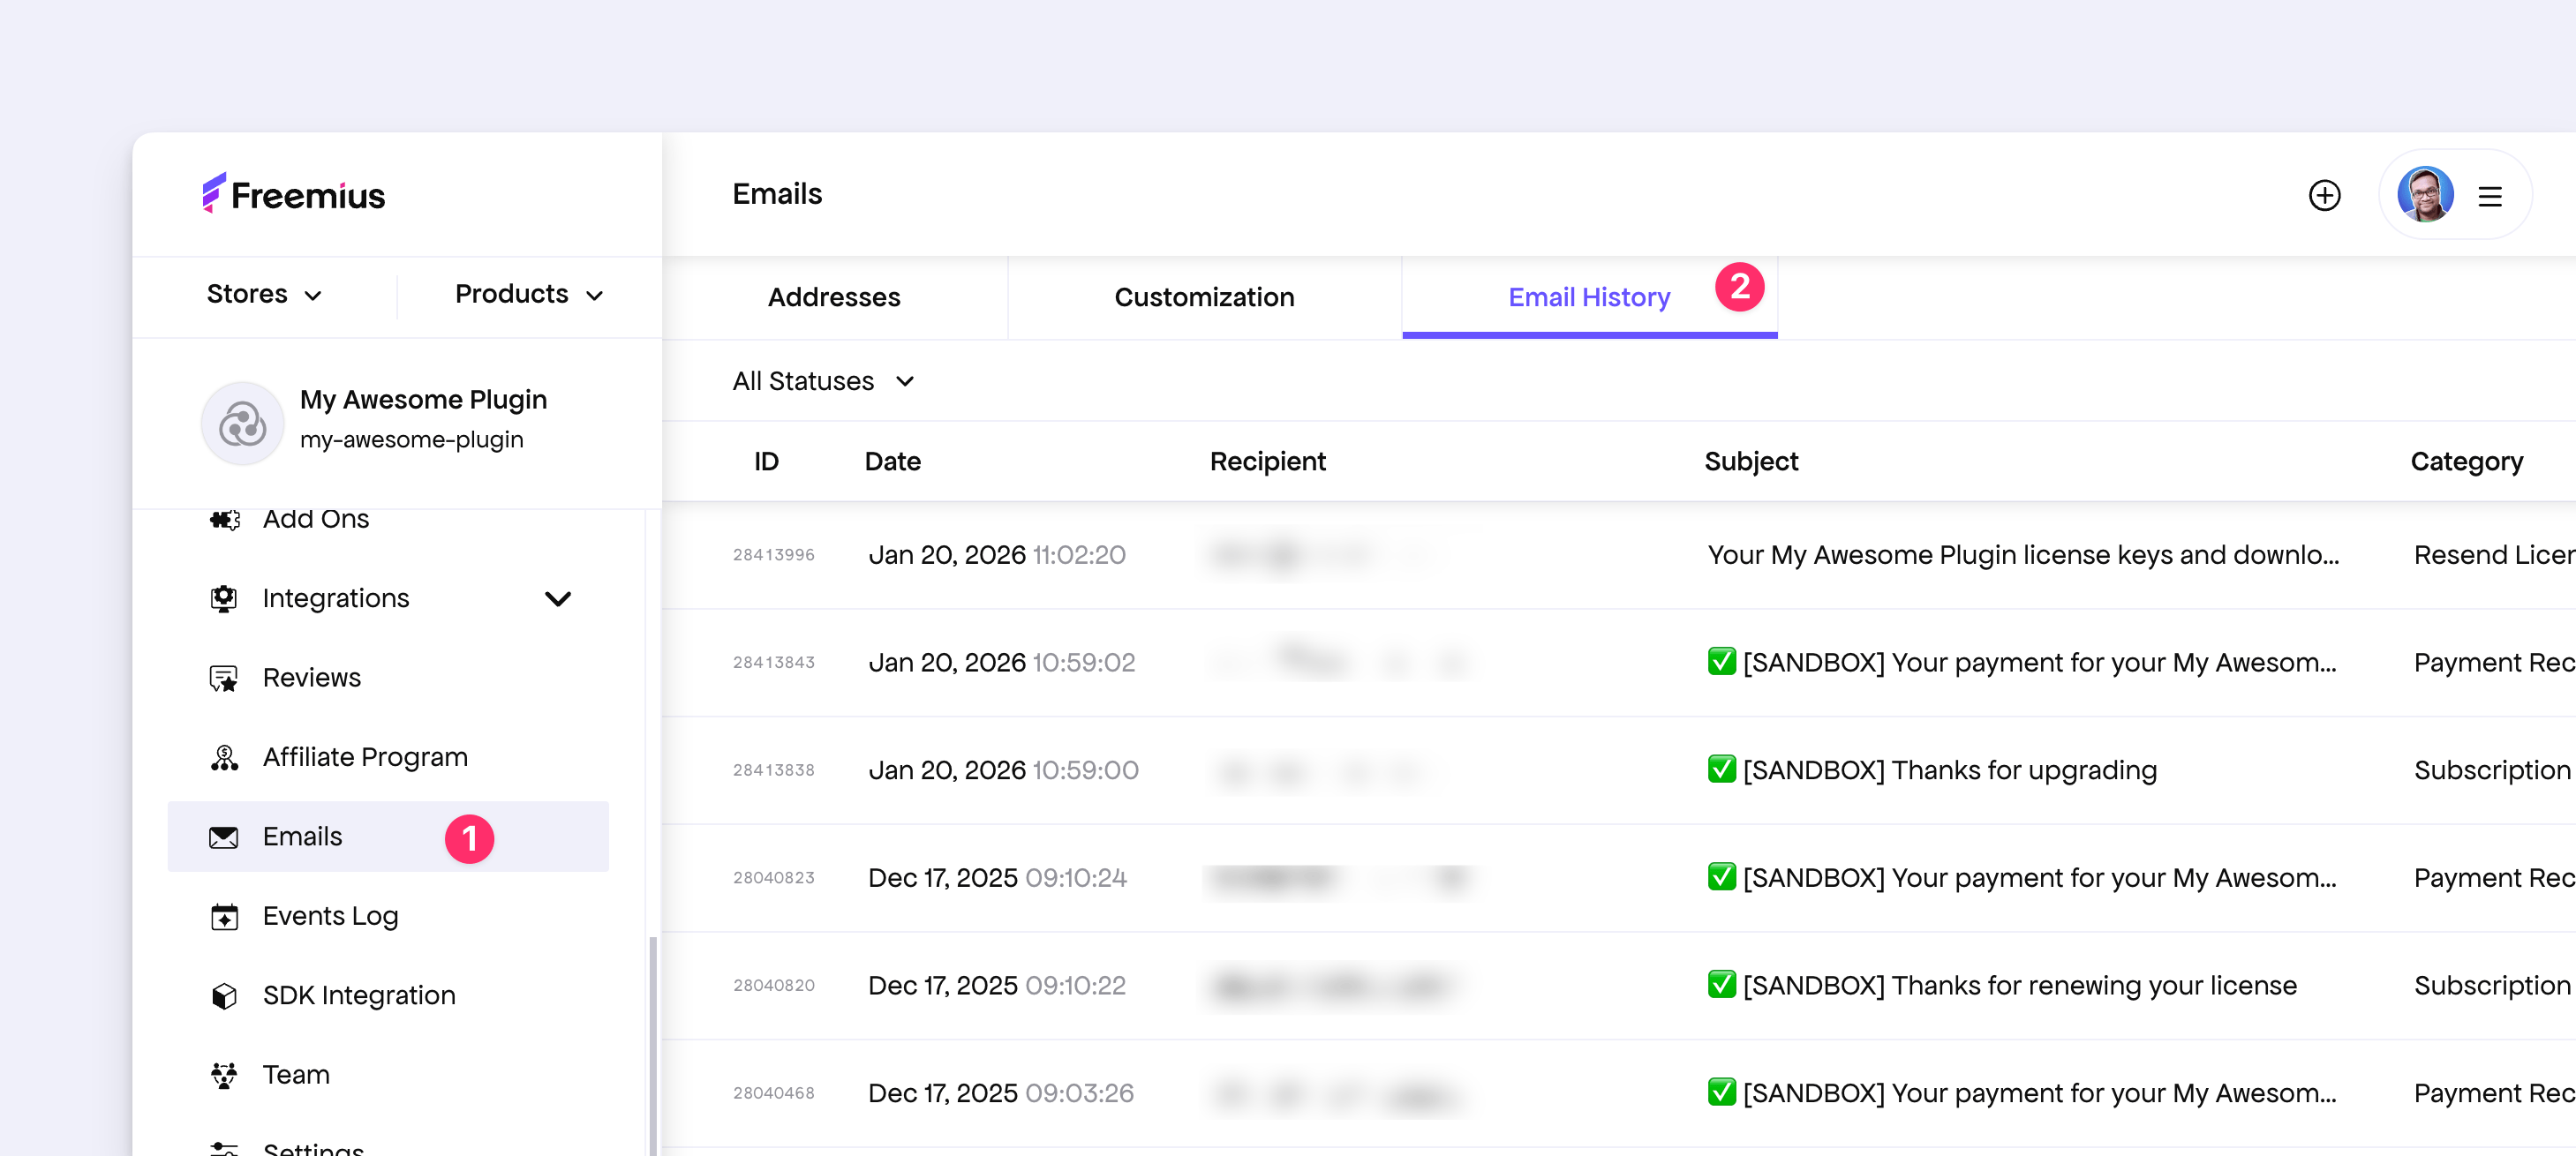
Task: Click the user profile avatar
Action: click(x=2424, y=195)
